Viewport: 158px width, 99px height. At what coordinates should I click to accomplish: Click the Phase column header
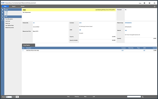(138, 48)
